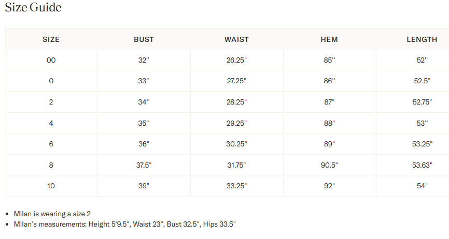
Task: Click the 90.5" hem value
Action: pos(329,165)
